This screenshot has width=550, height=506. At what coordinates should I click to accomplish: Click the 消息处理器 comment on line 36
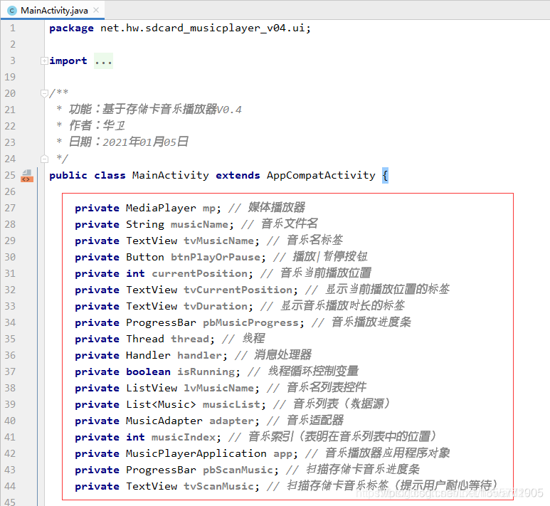coord(282,355)
